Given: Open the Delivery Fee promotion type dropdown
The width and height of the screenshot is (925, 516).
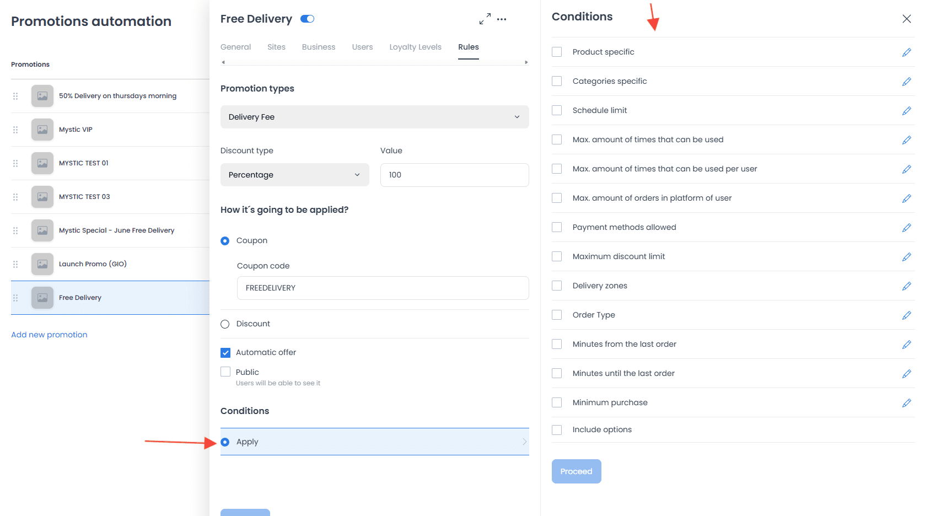Looking at the screenshot, I should point(375,117).
